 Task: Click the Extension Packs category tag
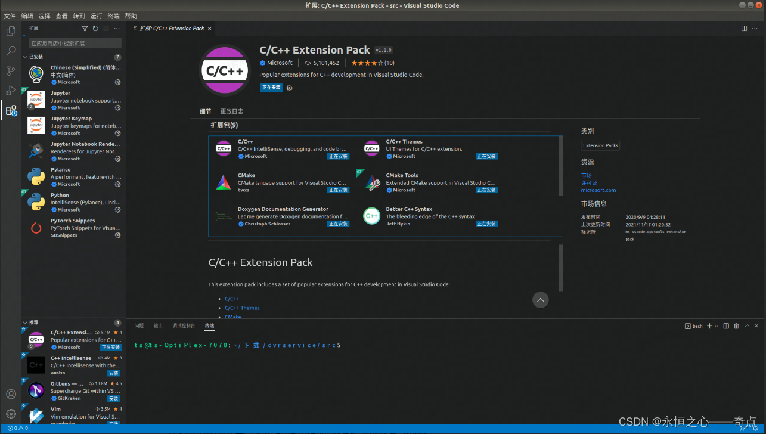click(x=600, y=145)
